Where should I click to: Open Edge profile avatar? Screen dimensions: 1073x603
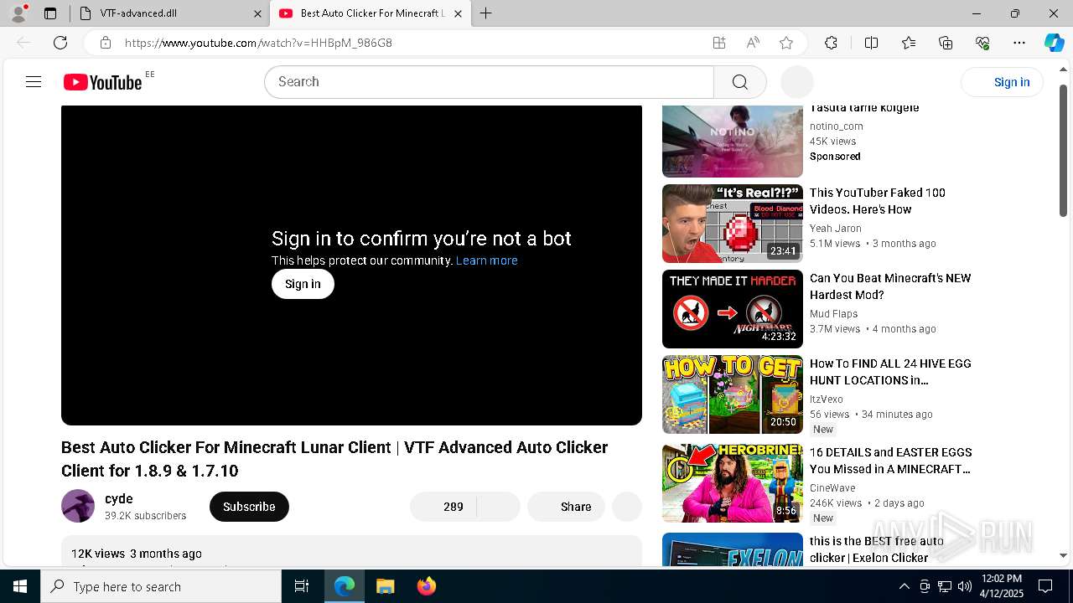click(x=18, y=13)
